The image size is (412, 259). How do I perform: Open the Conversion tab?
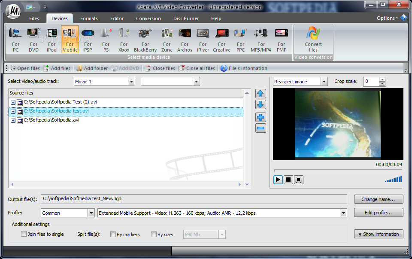point(148,18)
